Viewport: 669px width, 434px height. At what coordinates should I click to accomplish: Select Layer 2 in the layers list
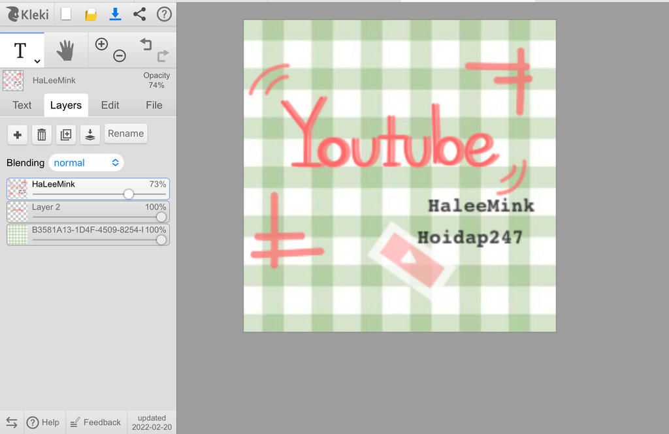tap(88, 212)
